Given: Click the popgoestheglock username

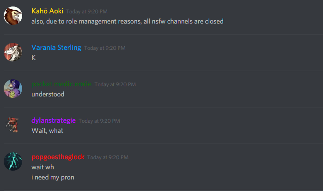Looking at the screenshot, I should pyautogui.click(x=58, y=157).
